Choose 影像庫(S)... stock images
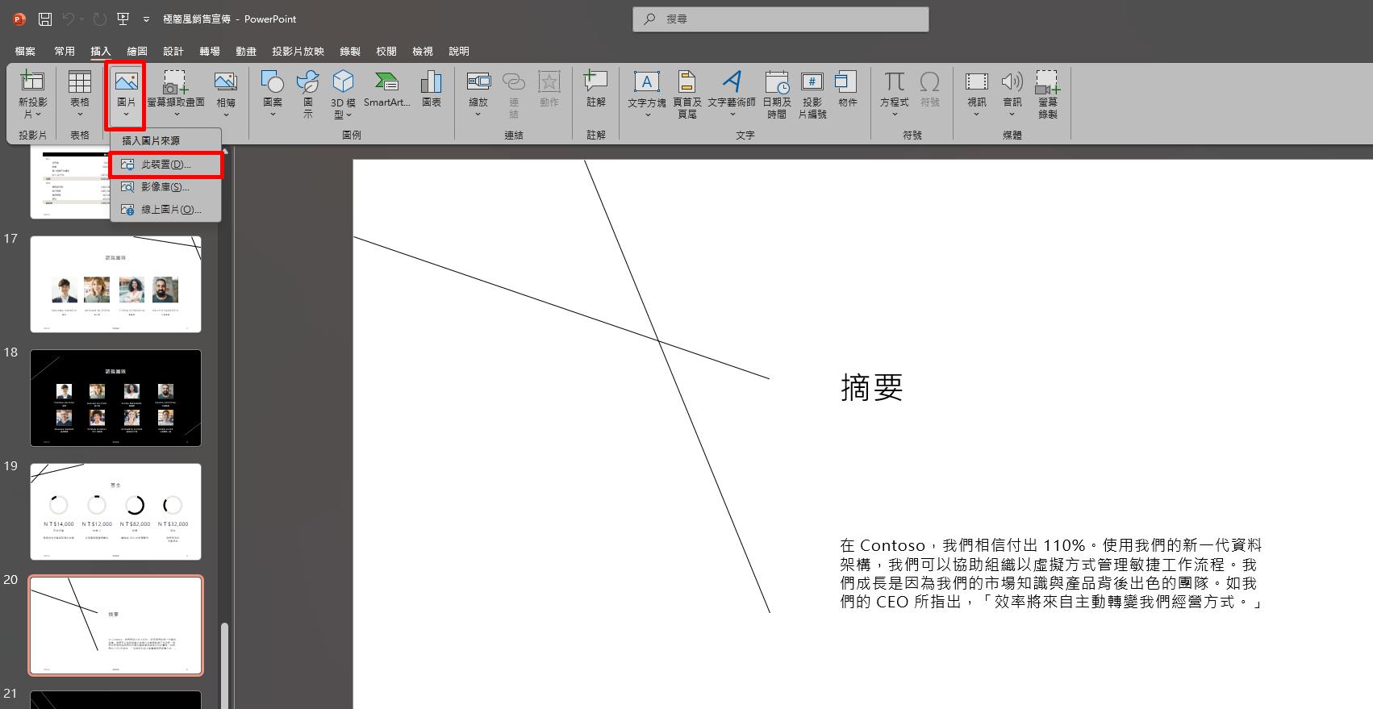1373x709 pixels. 165,187
